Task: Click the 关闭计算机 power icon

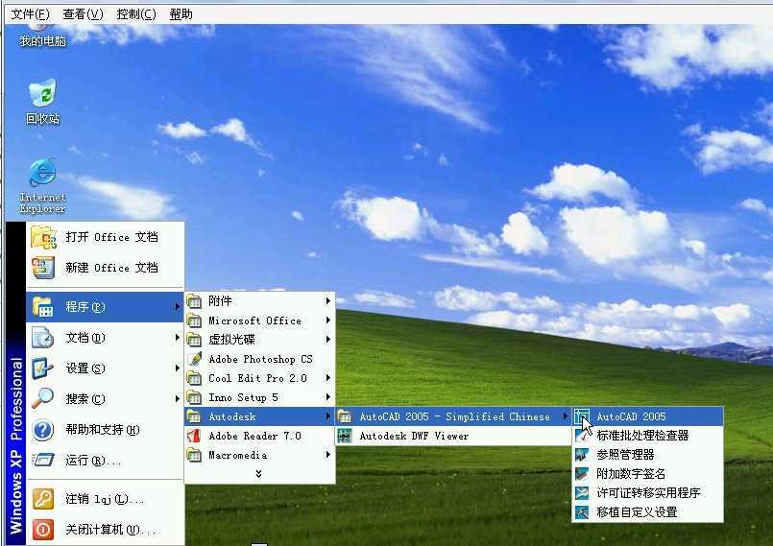Action: click(43, 530)
